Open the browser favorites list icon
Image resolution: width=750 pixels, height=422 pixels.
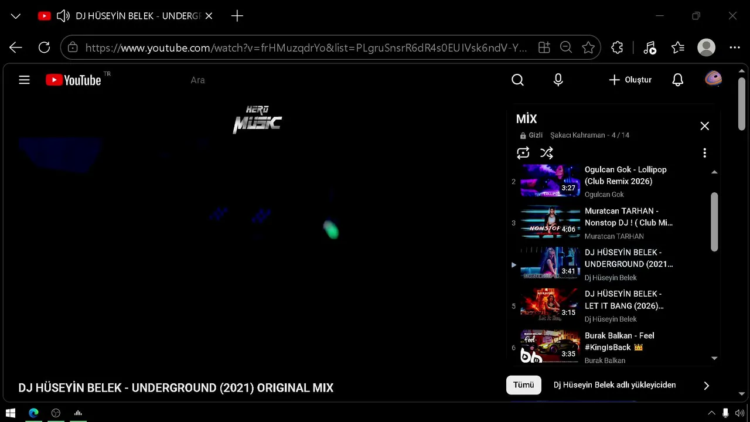tap(678, 48)
